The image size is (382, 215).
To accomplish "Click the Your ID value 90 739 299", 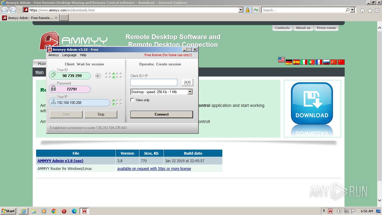I will (72, 76).
